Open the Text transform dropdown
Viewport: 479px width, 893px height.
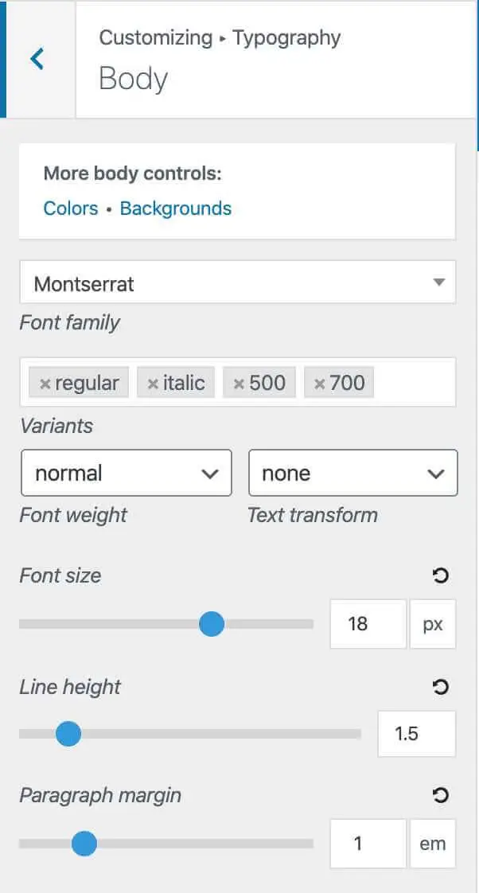352,473
